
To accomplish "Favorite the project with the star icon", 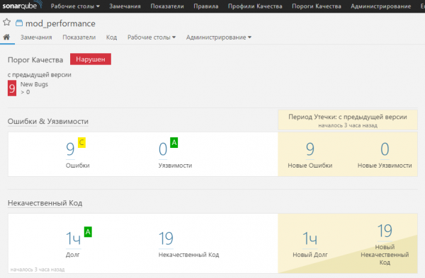I will 7,23.
